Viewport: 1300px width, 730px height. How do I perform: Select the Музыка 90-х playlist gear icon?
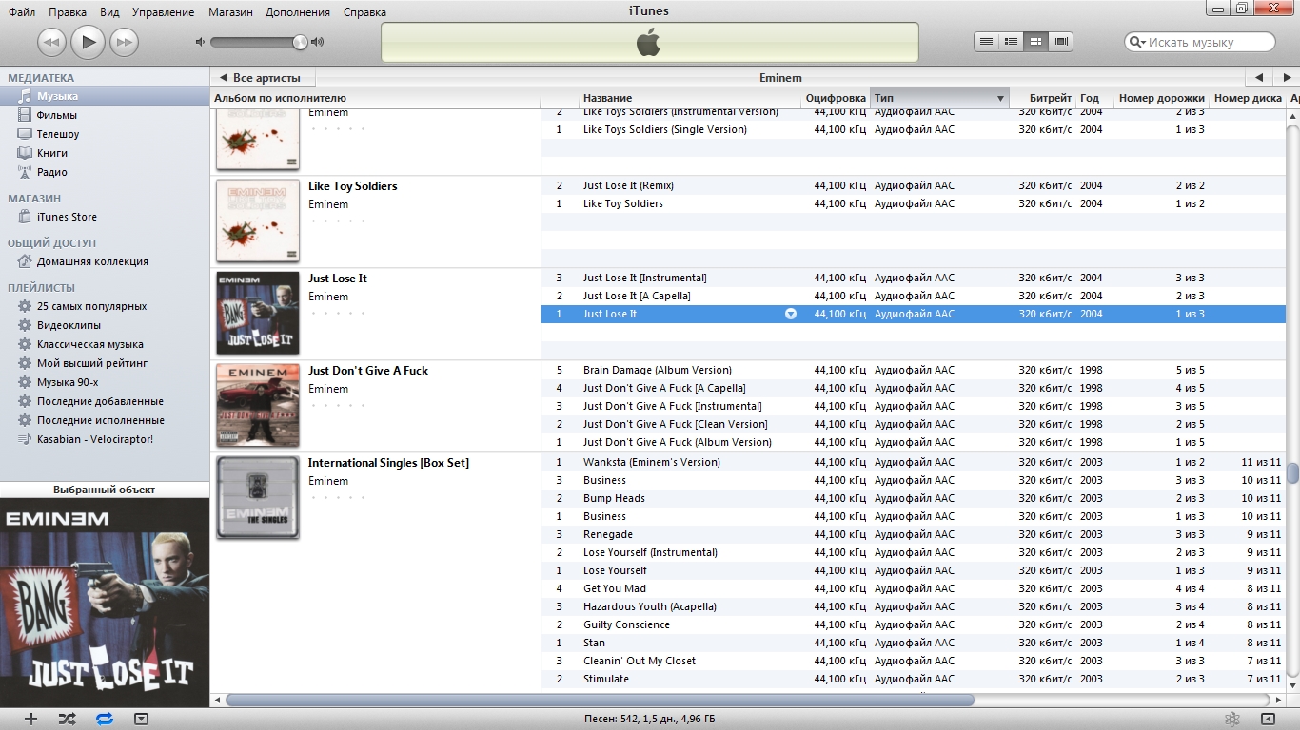25,382
